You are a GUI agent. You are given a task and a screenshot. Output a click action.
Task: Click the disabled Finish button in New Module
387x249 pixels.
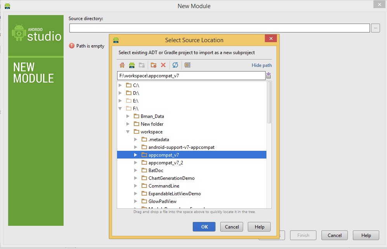click(303, 235)
